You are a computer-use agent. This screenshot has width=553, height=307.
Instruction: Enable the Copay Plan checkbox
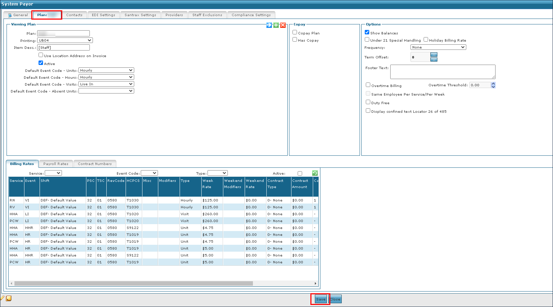pyautogui.click(x=295, y=32)
